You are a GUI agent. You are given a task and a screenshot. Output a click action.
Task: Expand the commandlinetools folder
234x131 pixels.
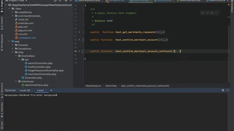click(12, 16)
